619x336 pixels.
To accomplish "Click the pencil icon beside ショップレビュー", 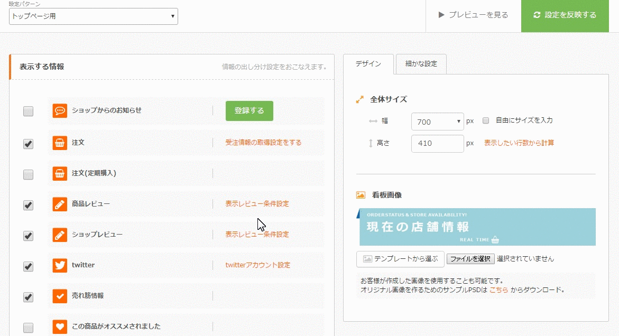I will pos(60,235).
